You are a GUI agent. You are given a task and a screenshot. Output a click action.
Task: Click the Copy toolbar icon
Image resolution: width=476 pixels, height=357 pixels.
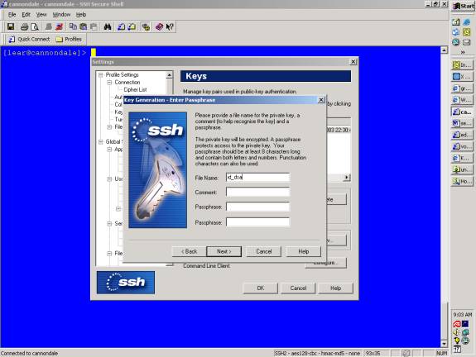click(x=73, y=26)
